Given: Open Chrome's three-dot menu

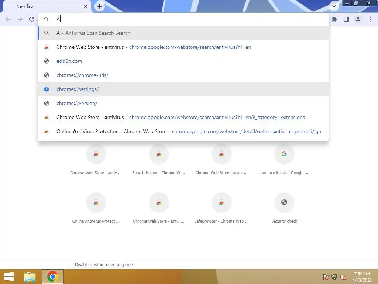Looking at the screenshot, I should [370, 19].
